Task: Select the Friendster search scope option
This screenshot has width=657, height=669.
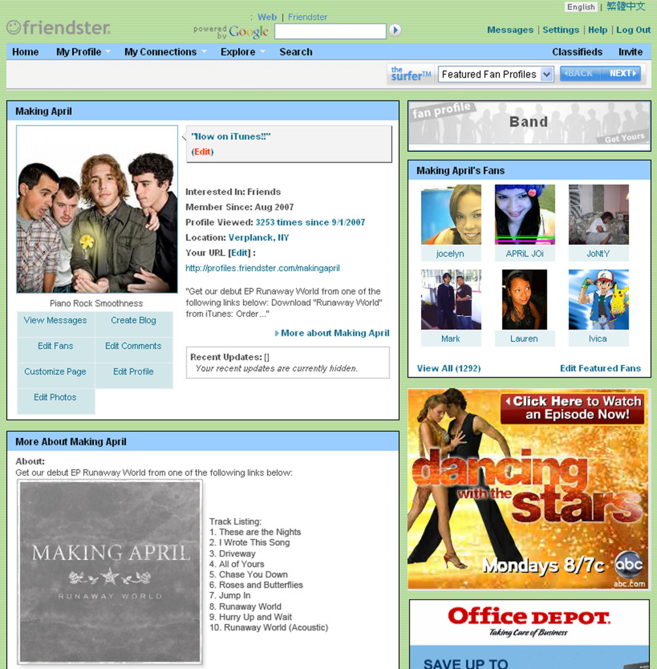Action: pyautogui.click(x=307, y=17)
